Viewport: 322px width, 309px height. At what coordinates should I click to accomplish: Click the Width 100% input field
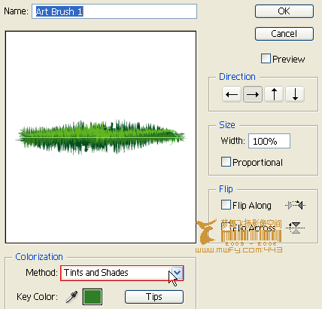(269, 141)
